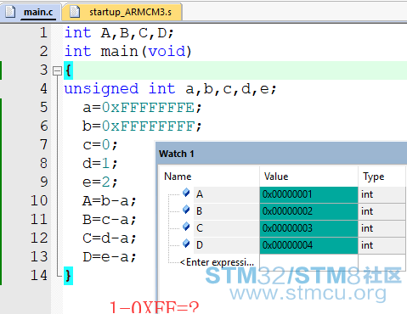Click code line c=0;
407x314 pixels.
100,145
